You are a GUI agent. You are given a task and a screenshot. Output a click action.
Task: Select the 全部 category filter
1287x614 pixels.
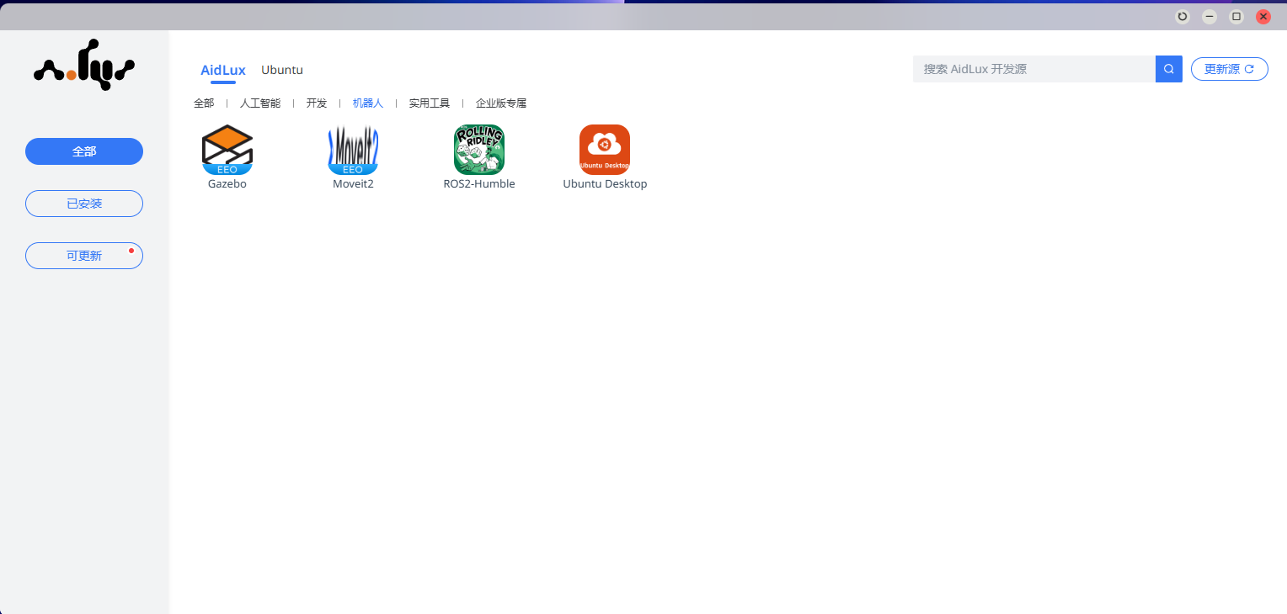coord(204,103)
